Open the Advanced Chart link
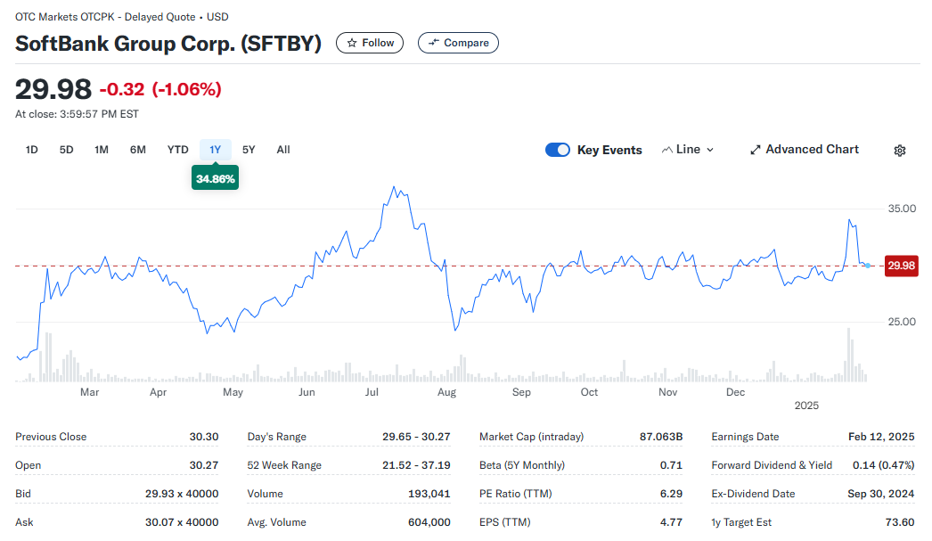This screenshot has width=932, height=541. tap(805, 150)
